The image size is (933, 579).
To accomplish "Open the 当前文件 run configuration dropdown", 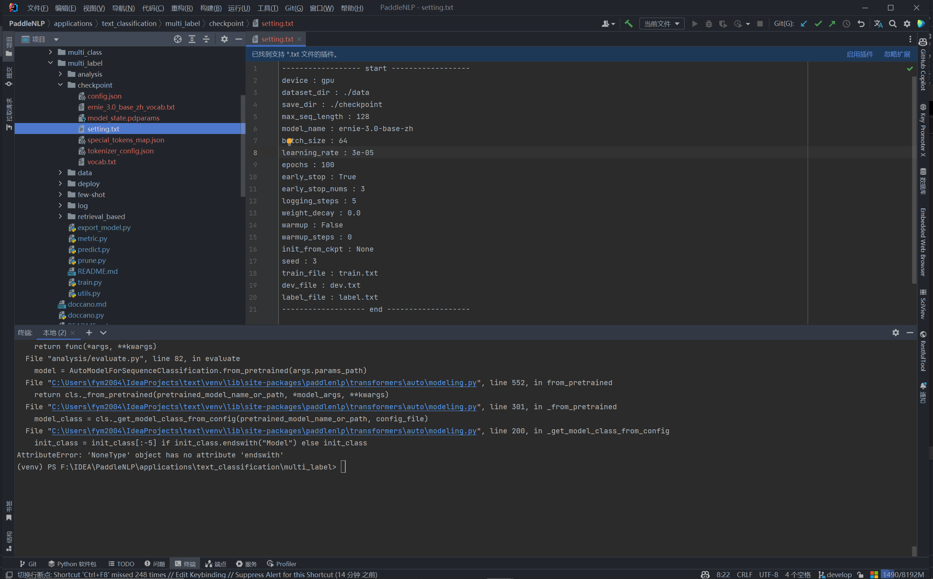I will click(661, 24).
